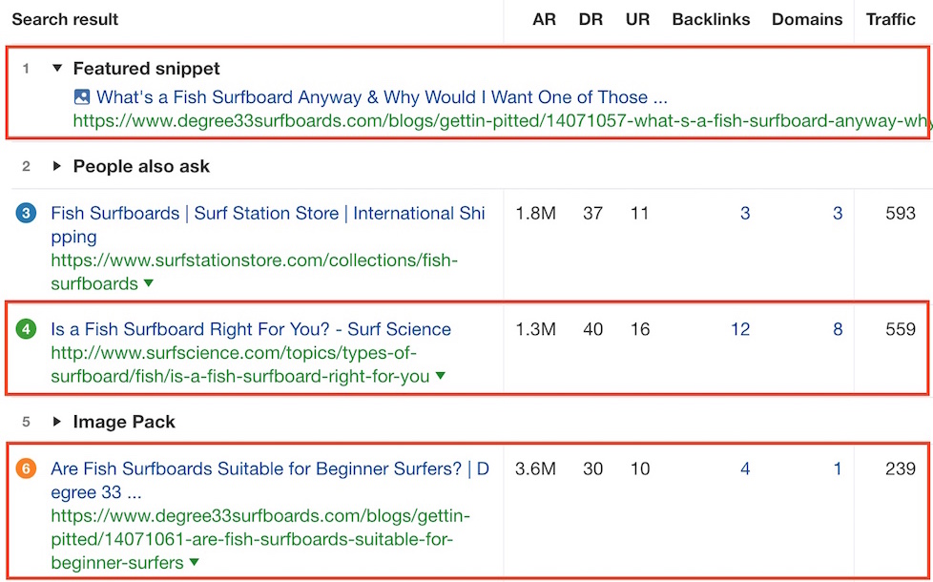Image resolution: width=933 pixels, height=582 pixels.
Task: Visit the degree33surfboards beginner-surfers URL
Action: point(260,538)
